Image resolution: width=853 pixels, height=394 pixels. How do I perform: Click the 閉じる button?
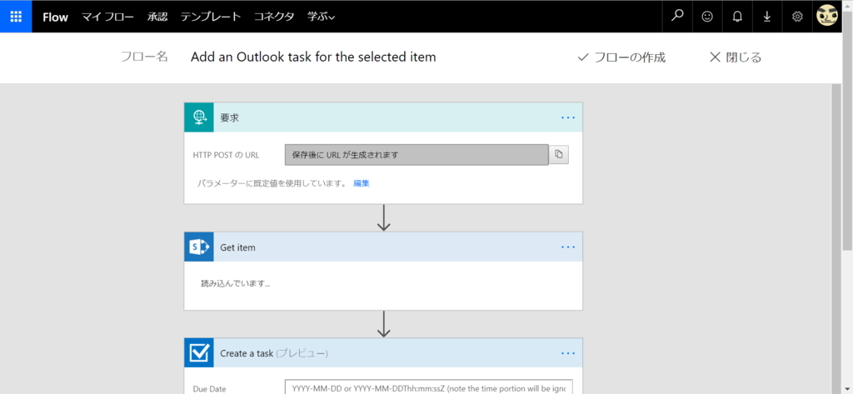click(736, 57)
